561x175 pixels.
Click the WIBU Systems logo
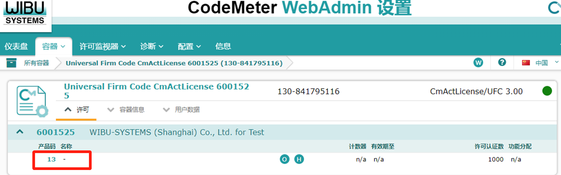click(25, 14)
